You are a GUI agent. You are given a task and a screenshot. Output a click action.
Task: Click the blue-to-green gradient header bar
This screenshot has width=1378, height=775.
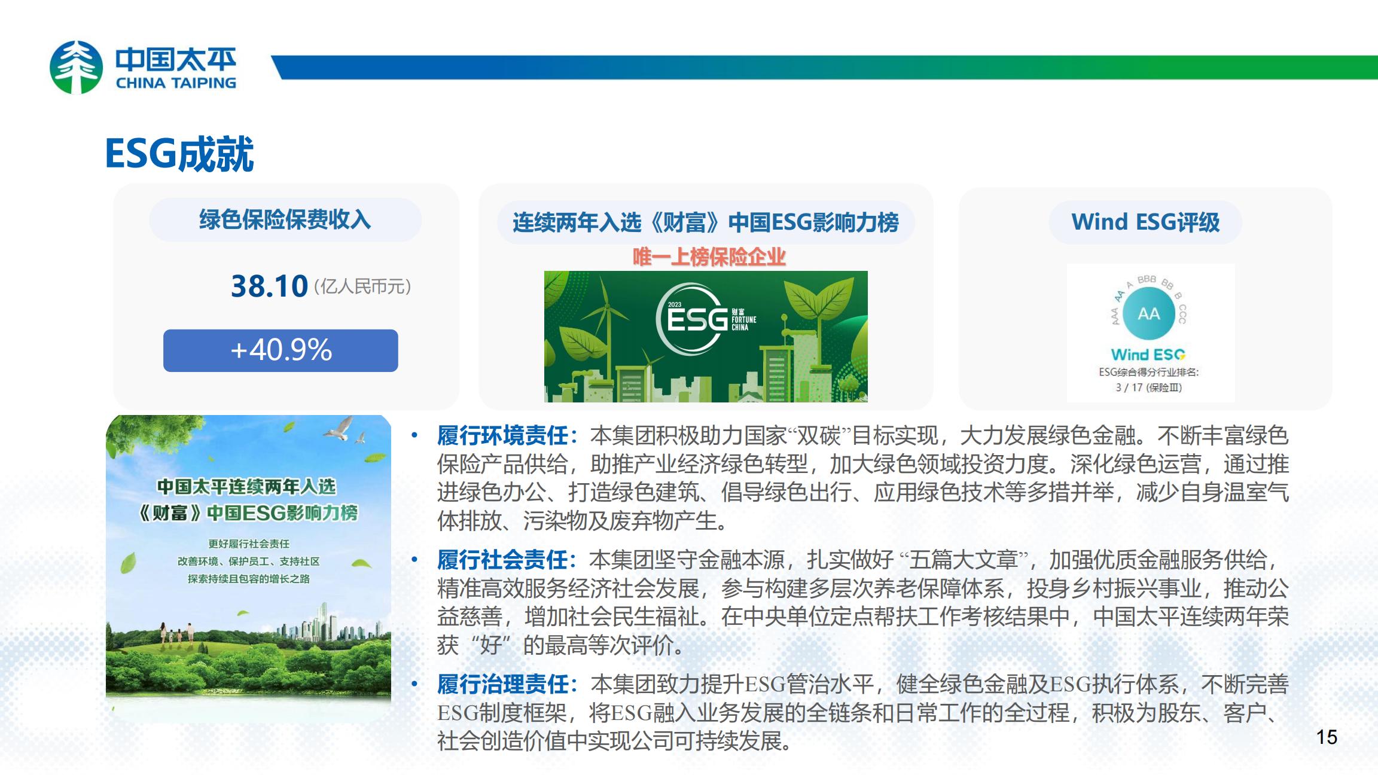pos(825,67)
